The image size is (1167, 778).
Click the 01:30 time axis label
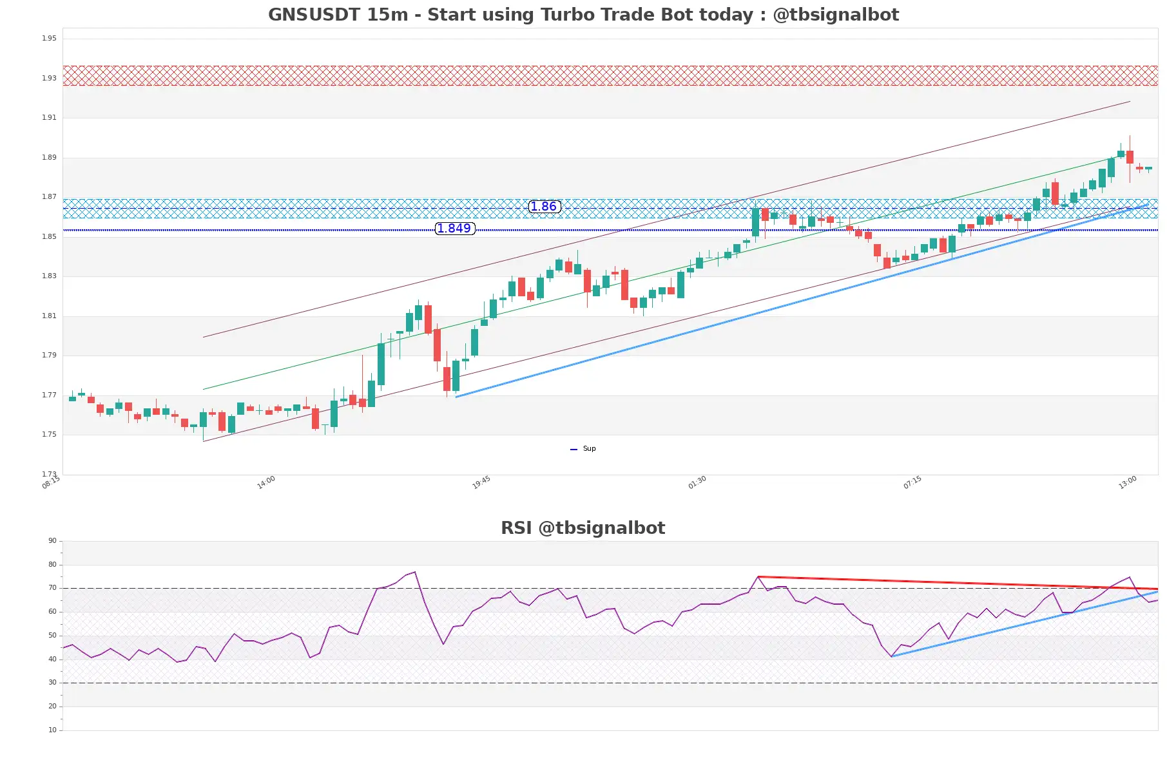697,482
